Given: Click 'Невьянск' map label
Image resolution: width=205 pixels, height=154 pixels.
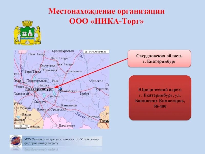Looking at the screenshot, I should (50, 70).
